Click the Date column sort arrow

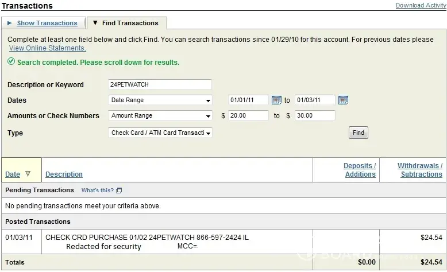coord(28,174)
